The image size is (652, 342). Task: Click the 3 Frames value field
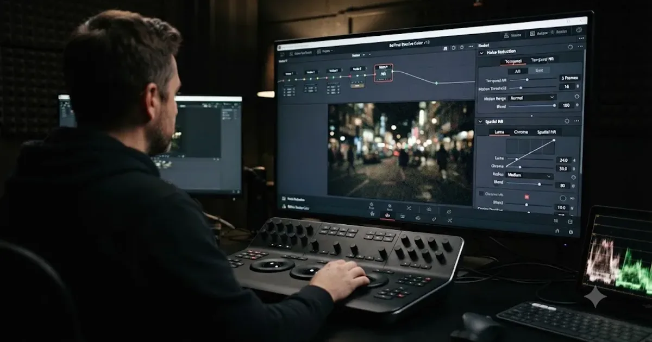click(569, 78)
